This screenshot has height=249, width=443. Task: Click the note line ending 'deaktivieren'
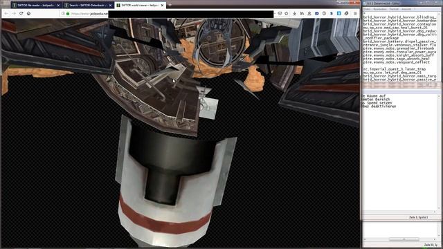click(x=379, y=107)
